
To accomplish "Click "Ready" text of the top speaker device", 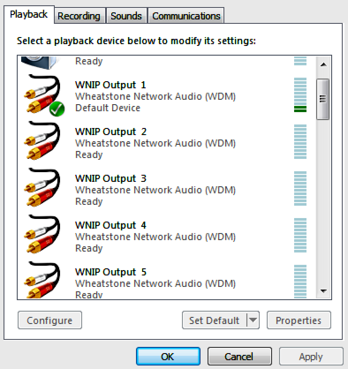I will (89, 61).
